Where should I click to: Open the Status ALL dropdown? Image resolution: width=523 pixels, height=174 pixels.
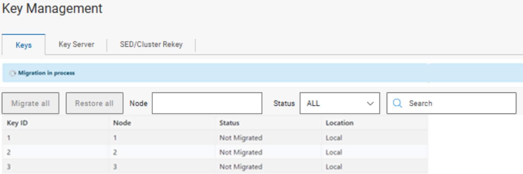(x=340, y=103)
